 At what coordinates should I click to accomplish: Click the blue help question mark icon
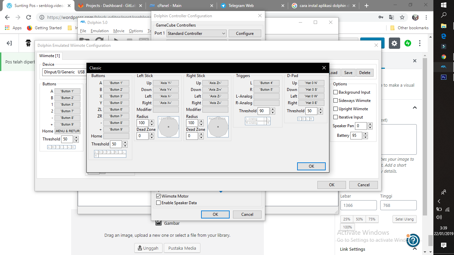413,240
